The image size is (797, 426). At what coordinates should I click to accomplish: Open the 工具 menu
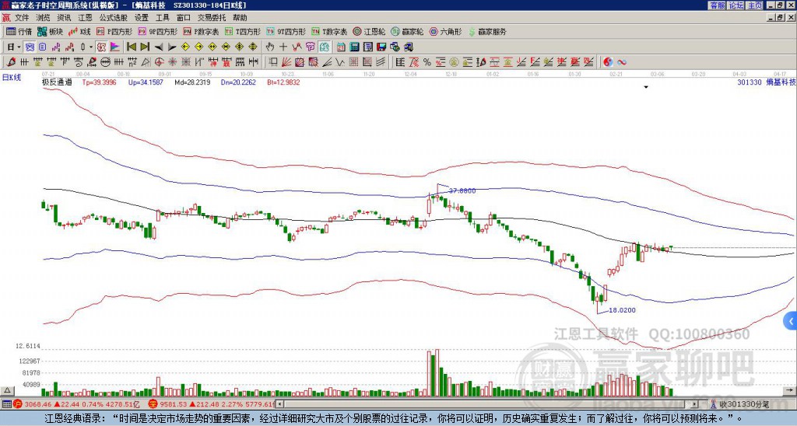pos(162,18)
